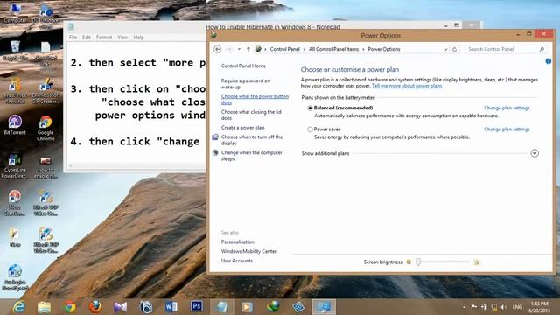Open Notepad File menu

tap(73, 37)
